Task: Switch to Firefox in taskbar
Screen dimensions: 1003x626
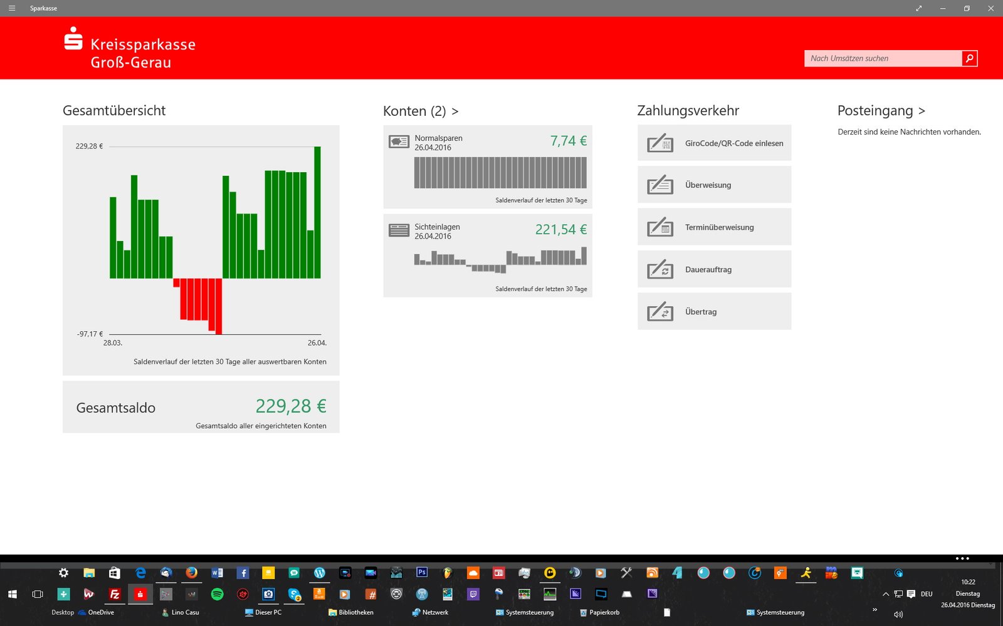Action: [x=191, y=573]
